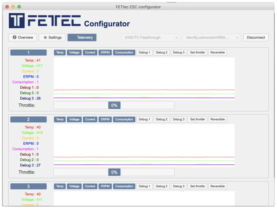Click ESC 1 'Consumption : 1' reading
This screenshot has height=209, width=277.
click(x=26, y=82)
